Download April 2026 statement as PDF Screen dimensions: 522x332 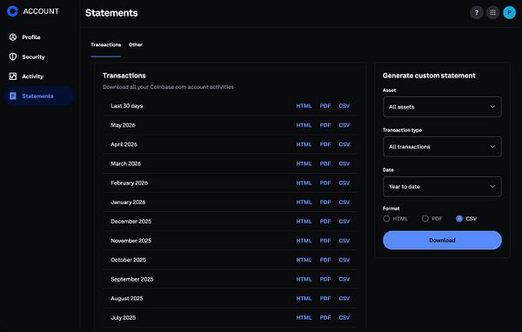(x=325, y=144)
